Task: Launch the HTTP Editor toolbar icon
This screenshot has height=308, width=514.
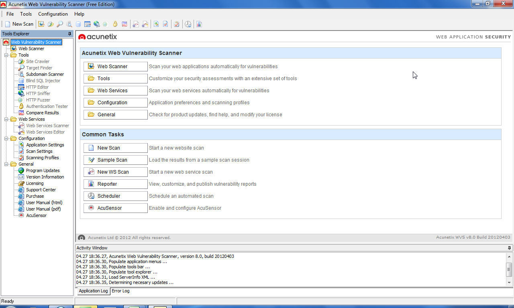Action: (88, 24)
